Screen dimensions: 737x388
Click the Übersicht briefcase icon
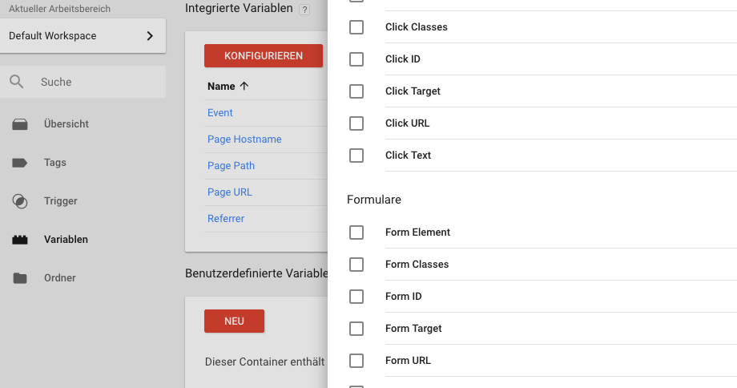20,124
